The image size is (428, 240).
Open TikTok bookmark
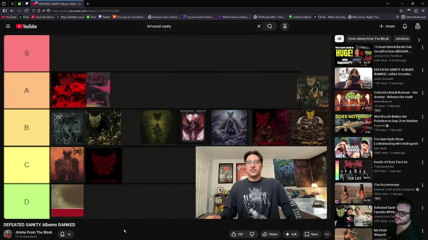pyautogui.click(x=330, y=17)
